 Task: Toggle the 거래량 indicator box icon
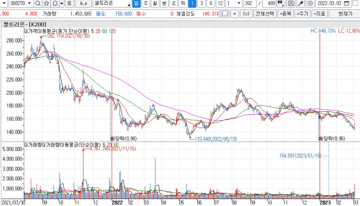[26, 145]
